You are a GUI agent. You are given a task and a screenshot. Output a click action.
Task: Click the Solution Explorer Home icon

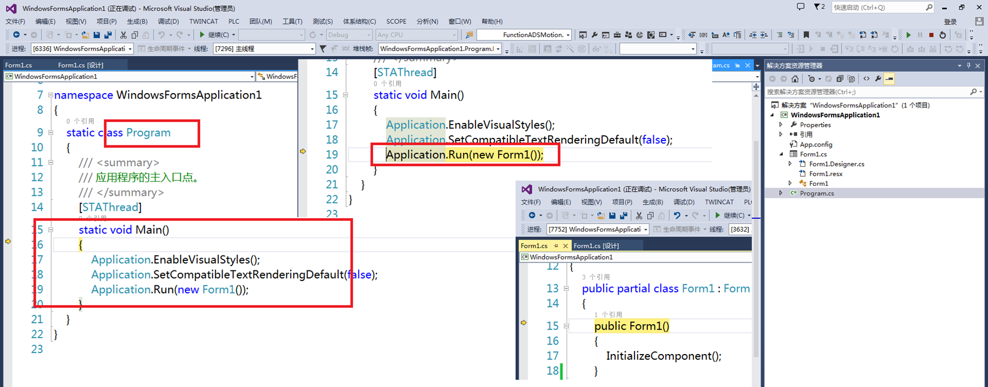pyautogui.click(x=795, y=79)
